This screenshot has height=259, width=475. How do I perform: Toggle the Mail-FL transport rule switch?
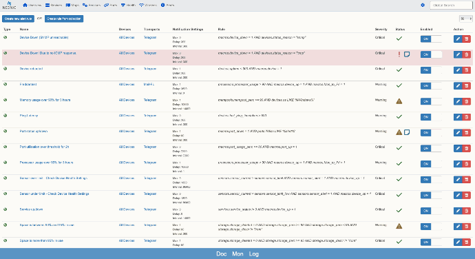[431, 86]
